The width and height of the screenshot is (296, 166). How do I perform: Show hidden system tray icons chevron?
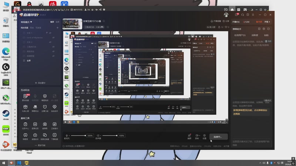[260, 163]
